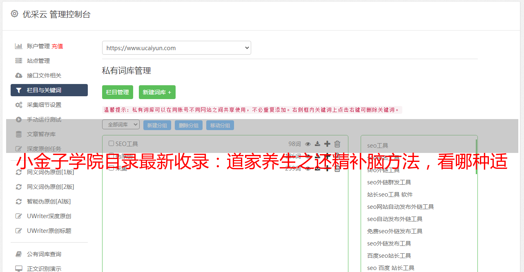The height and width of the screenshot is (272, 524).
Task: Add keywords to SEO工具 with plus icon
Action: [x=327, y=144]
